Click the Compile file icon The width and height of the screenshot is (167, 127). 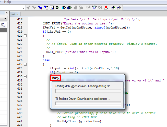[89, 8]
